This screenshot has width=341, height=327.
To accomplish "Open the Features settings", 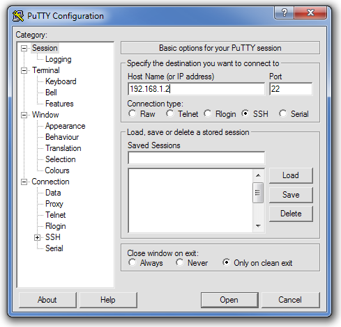I will [x=59, y=104].
